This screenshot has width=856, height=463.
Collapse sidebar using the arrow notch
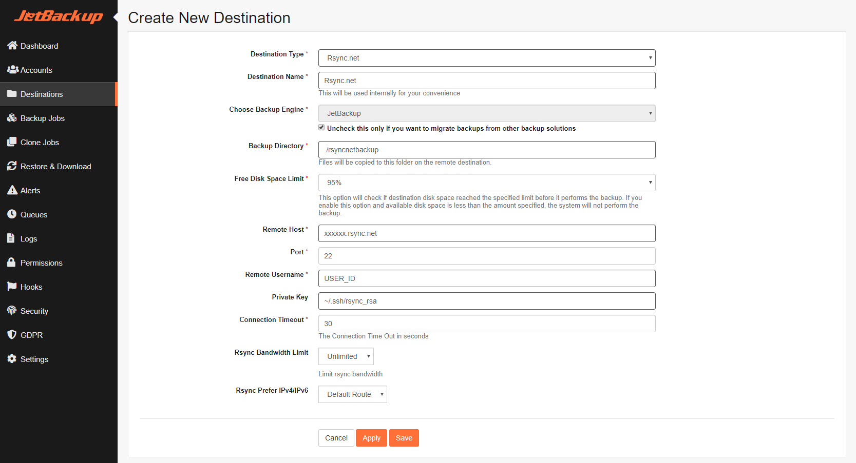point(116,17)
